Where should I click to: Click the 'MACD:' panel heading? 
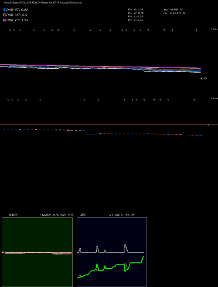pos(13,215)
